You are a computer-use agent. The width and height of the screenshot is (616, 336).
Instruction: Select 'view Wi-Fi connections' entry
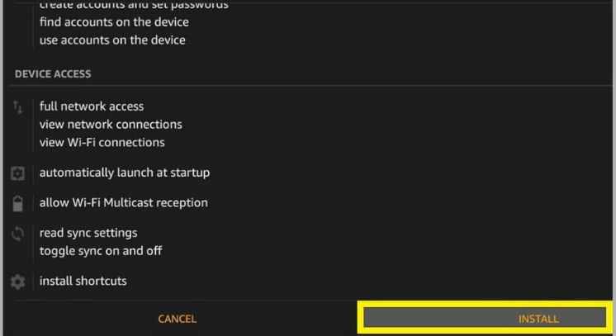click(102, 142)
